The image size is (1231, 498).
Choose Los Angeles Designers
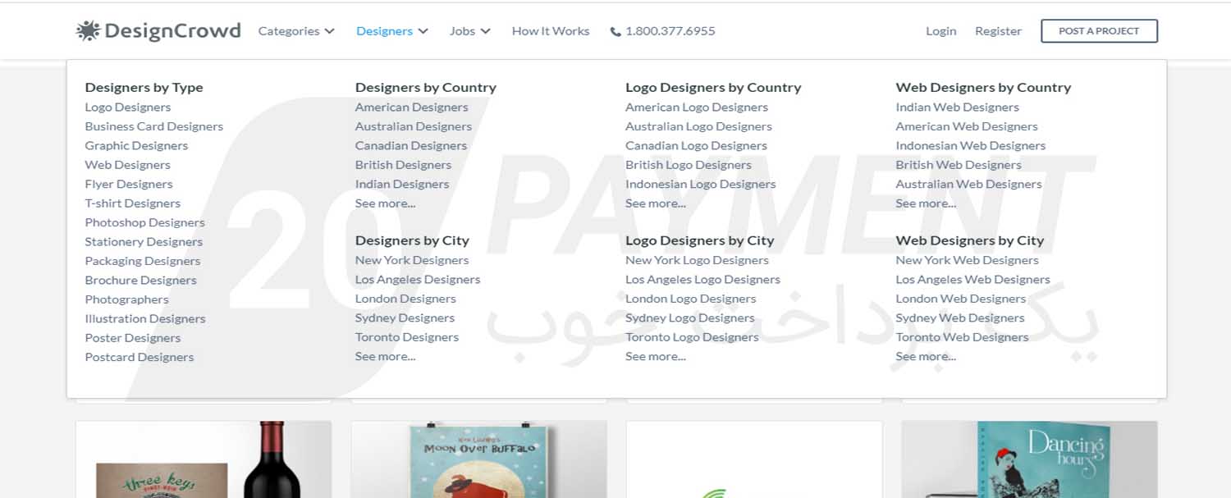click(x=418, y=280)
